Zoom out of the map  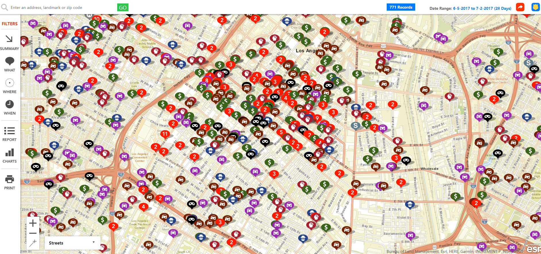point(33,233)
